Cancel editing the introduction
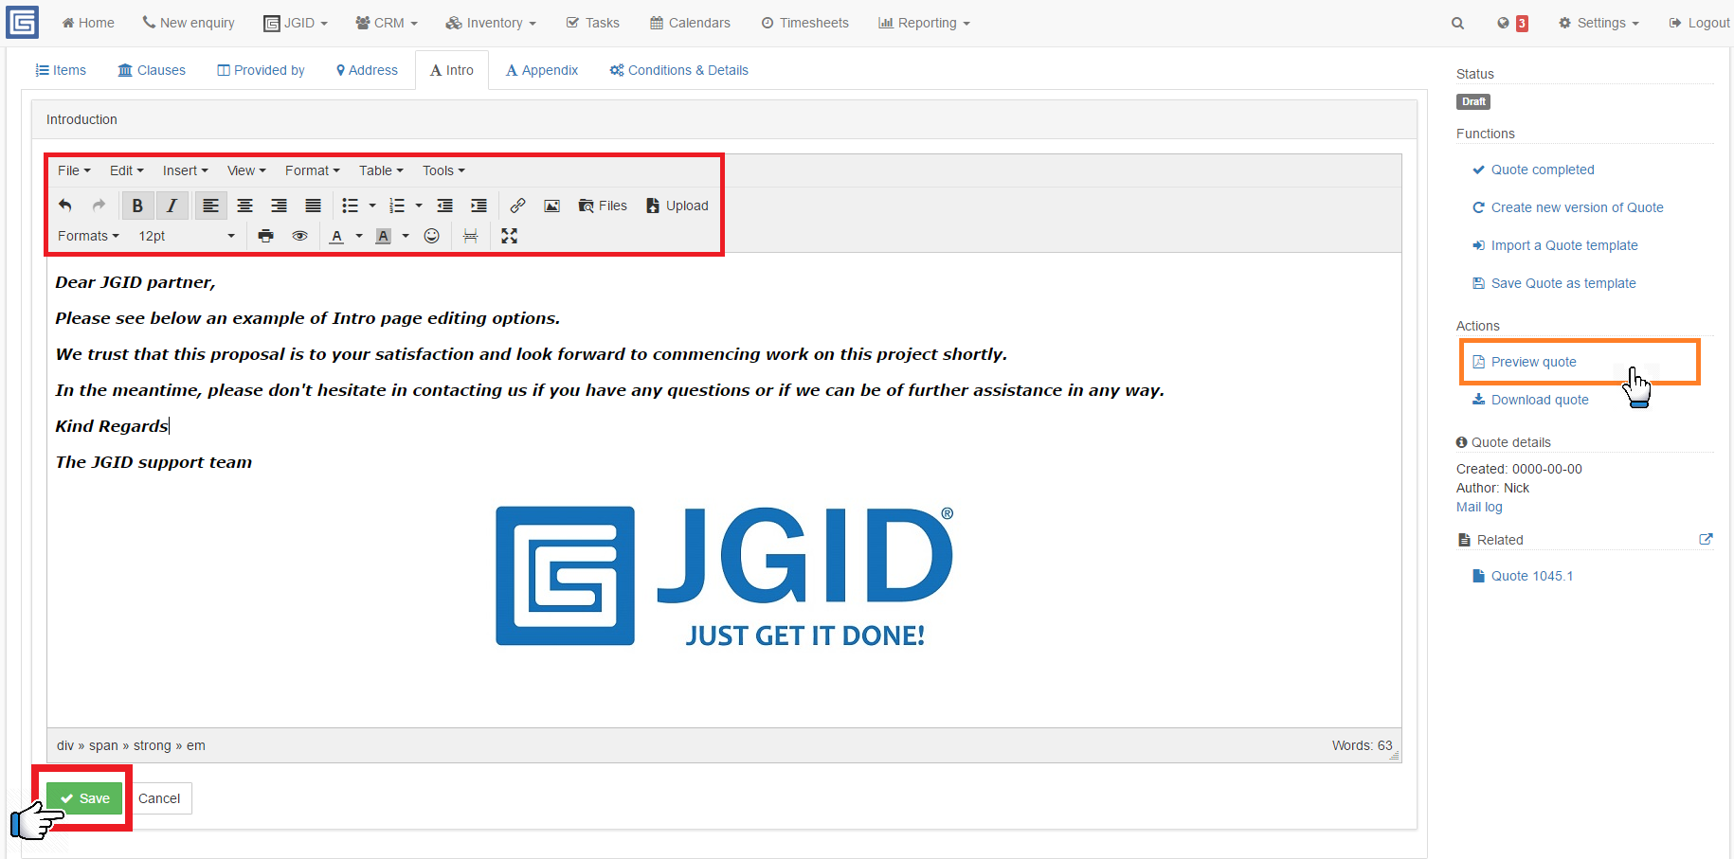Screen dimensions: 1734x859 pyautogui.click(x=159, y=798)
